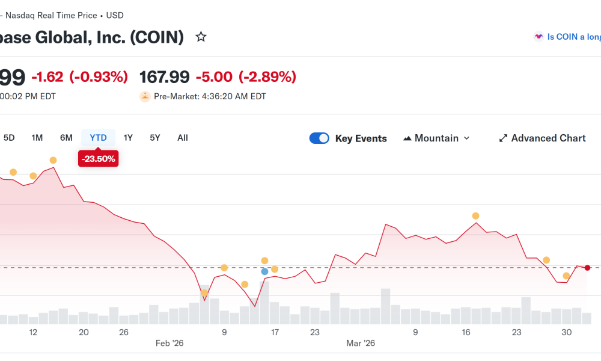Select the 6M chart range
The height and width of the screenshot is (361, 601).
click(x=66, y=138)
